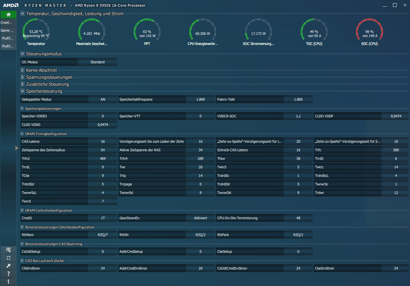Viewport: 410px width, 286px height.
Task: Collapse the Temperatur, Geschwindigkeit, Leistung section
Action: (x=22, y=14)
